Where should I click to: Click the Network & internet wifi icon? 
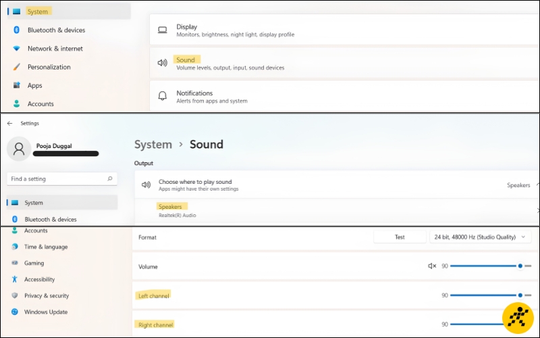coord(16,49)
